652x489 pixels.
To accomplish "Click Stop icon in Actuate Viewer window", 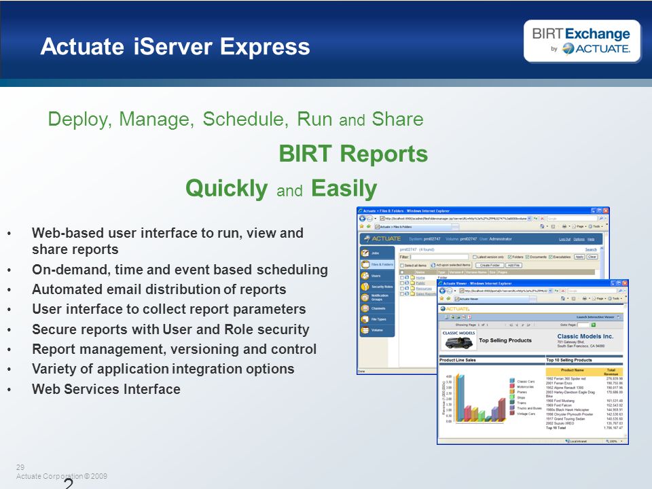I will [562, 291].
